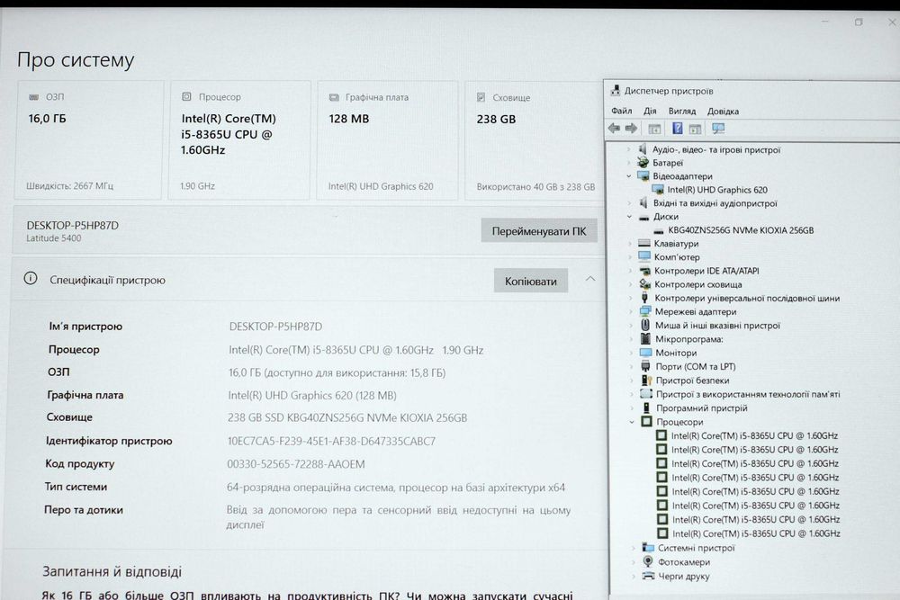Click the Про систему page heading

point(76,59)
